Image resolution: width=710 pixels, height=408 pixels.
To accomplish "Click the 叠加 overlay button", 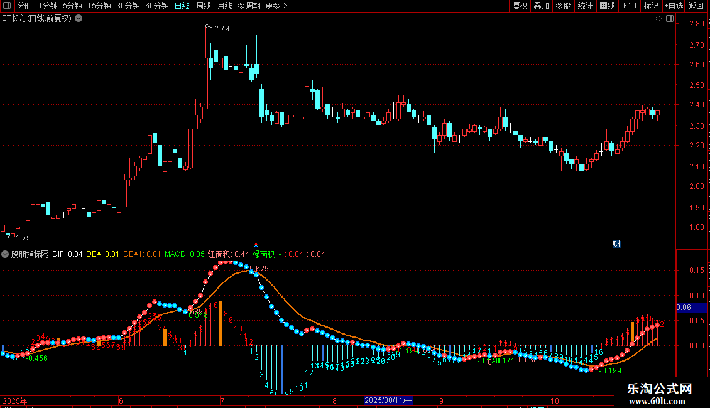I will tap(541, 6).
